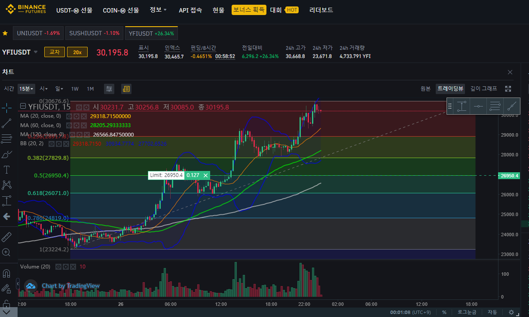Hide the Bollinger Bands indicator

pos(52,143)
